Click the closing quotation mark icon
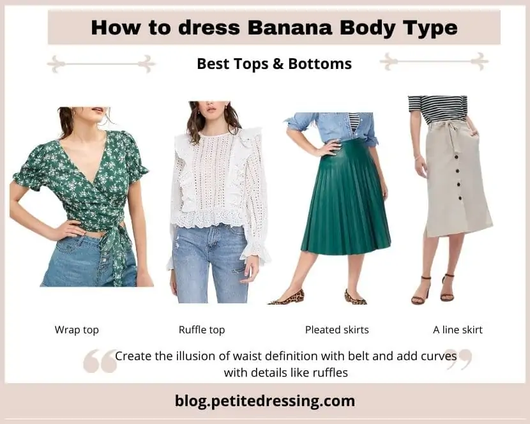 [x=459, y=360]
